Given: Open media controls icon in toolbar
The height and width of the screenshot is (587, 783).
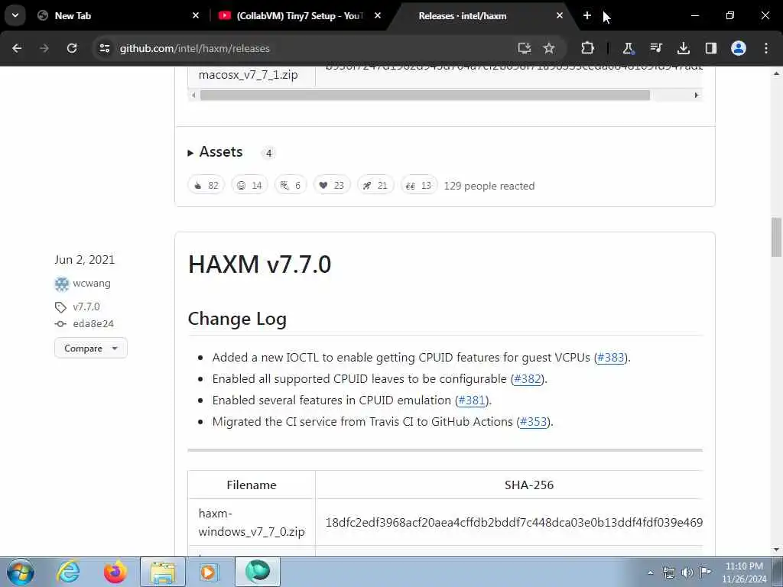Looking at the screenshot, I should (655, 48).
